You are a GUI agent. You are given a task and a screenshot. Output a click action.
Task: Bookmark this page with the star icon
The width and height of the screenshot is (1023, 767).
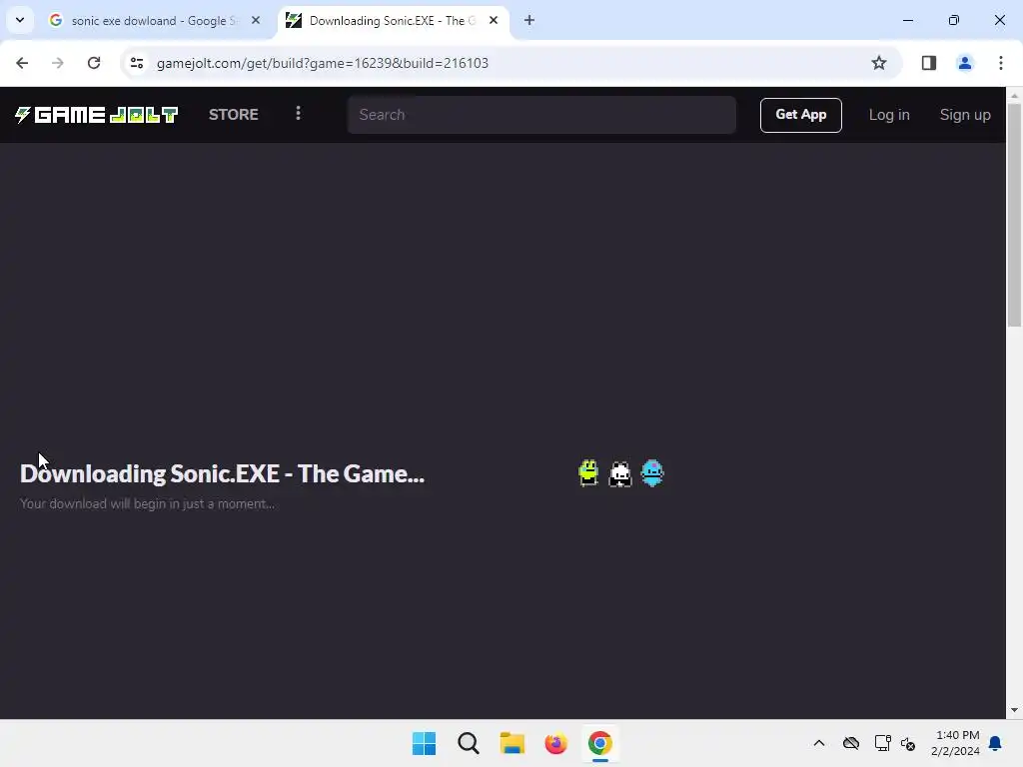tap(879, 63)
